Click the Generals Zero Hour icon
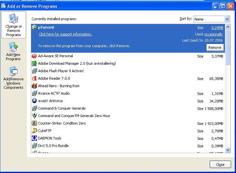This screenshot has height=173, width=236. [34, 116]
